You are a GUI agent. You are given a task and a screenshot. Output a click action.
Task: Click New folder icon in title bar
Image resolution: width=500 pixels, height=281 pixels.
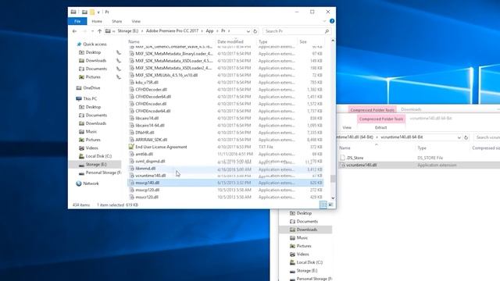click(x=92, y=12)
